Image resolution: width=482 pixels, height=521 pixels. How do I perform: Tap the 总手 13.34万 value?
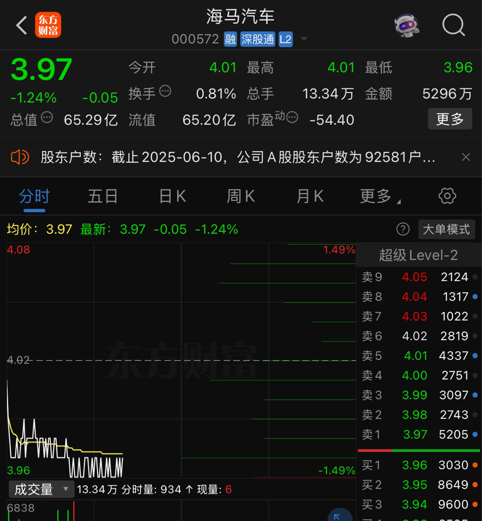point(328,94)
